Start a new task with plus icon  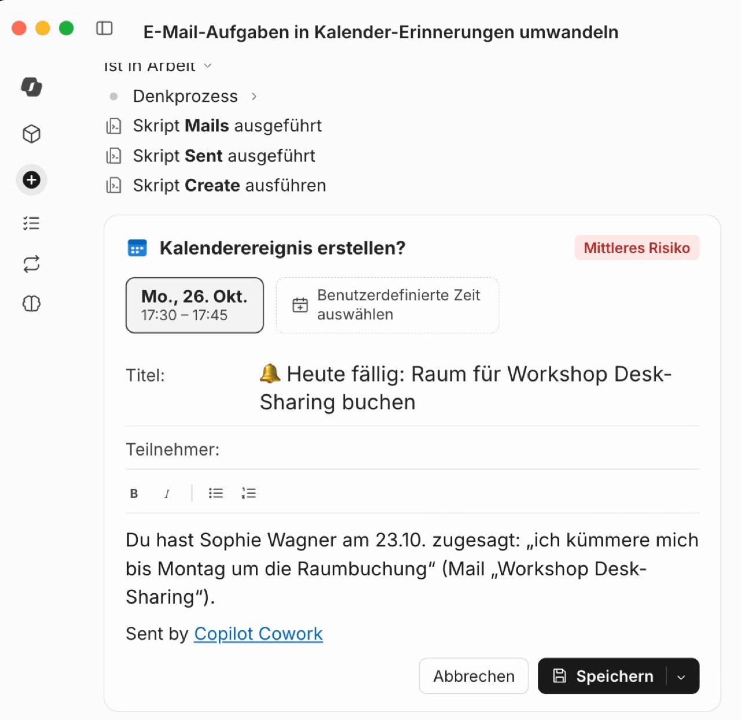click(x=31, y=180)
